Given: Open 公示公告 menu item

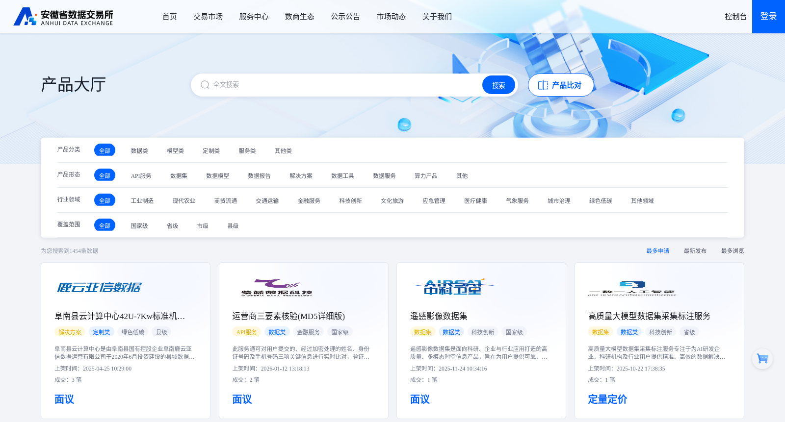Looking at the screenshot, I should tap(345, 17).
